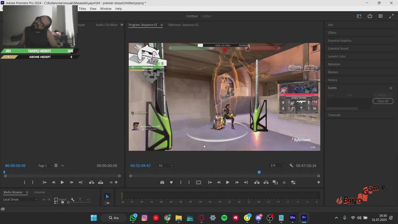Toggle the Ingest checkbox

click(56, 200)
